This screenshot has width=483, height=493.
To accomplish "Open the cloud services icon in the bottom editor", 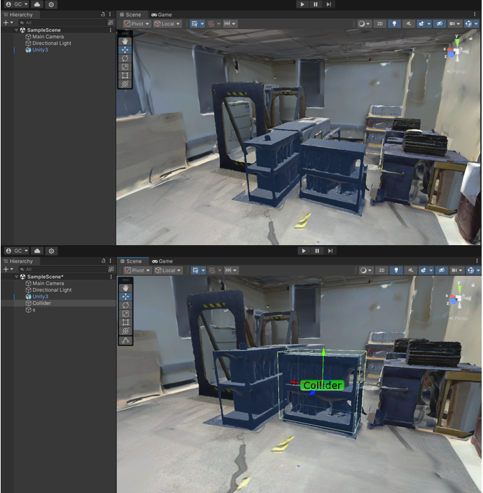I will (x=37, y=251).
